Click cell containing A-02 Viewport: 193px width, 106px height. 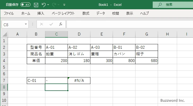(x=79, y=47)
